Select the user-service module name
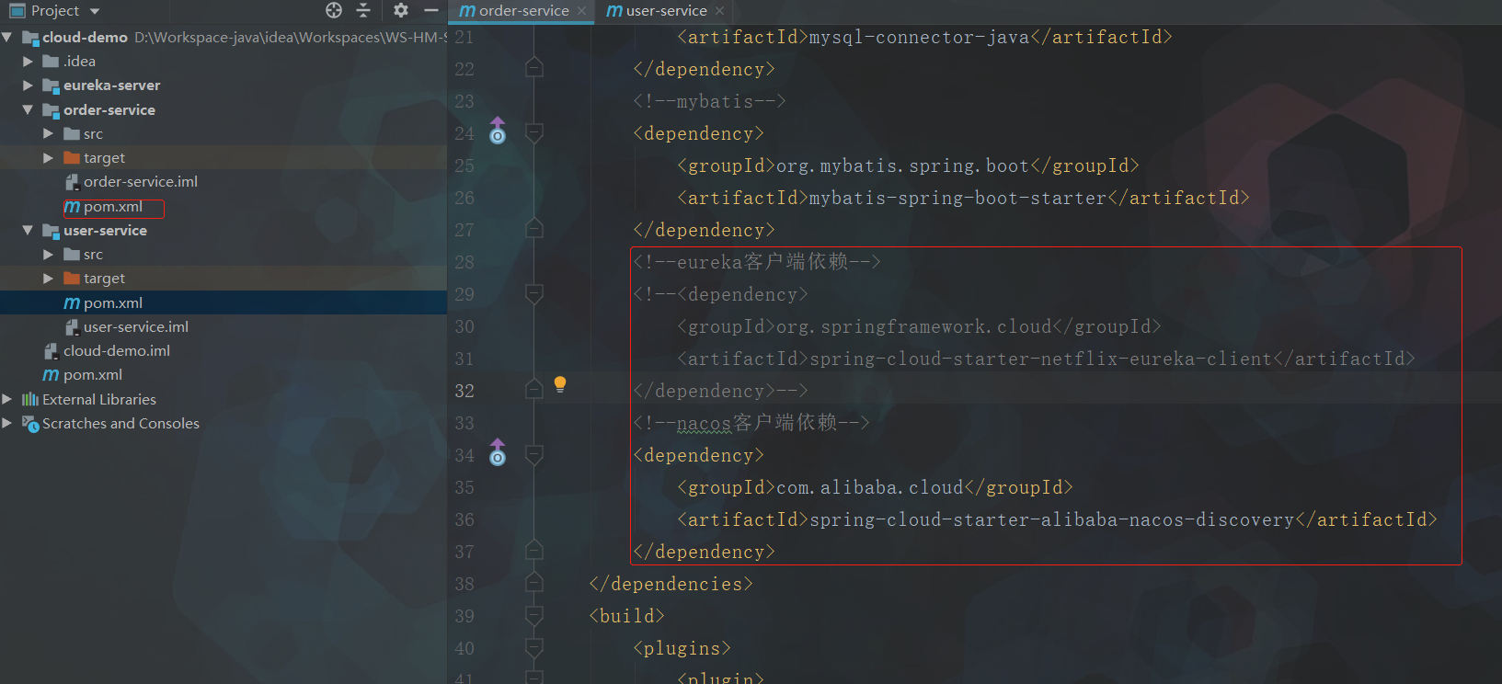 105,231
